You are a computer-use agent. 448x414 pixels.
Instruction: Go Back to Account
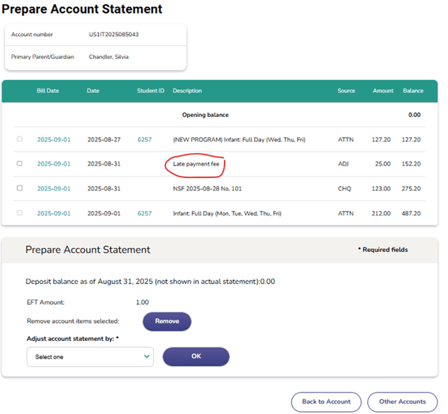click(326, 401)
